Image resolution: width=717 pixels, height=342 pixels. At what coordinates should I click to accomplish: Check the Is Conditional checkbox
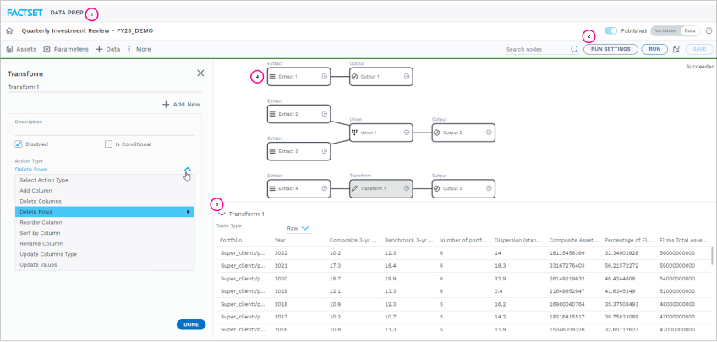pyautogui.click(x=108, y=144)
